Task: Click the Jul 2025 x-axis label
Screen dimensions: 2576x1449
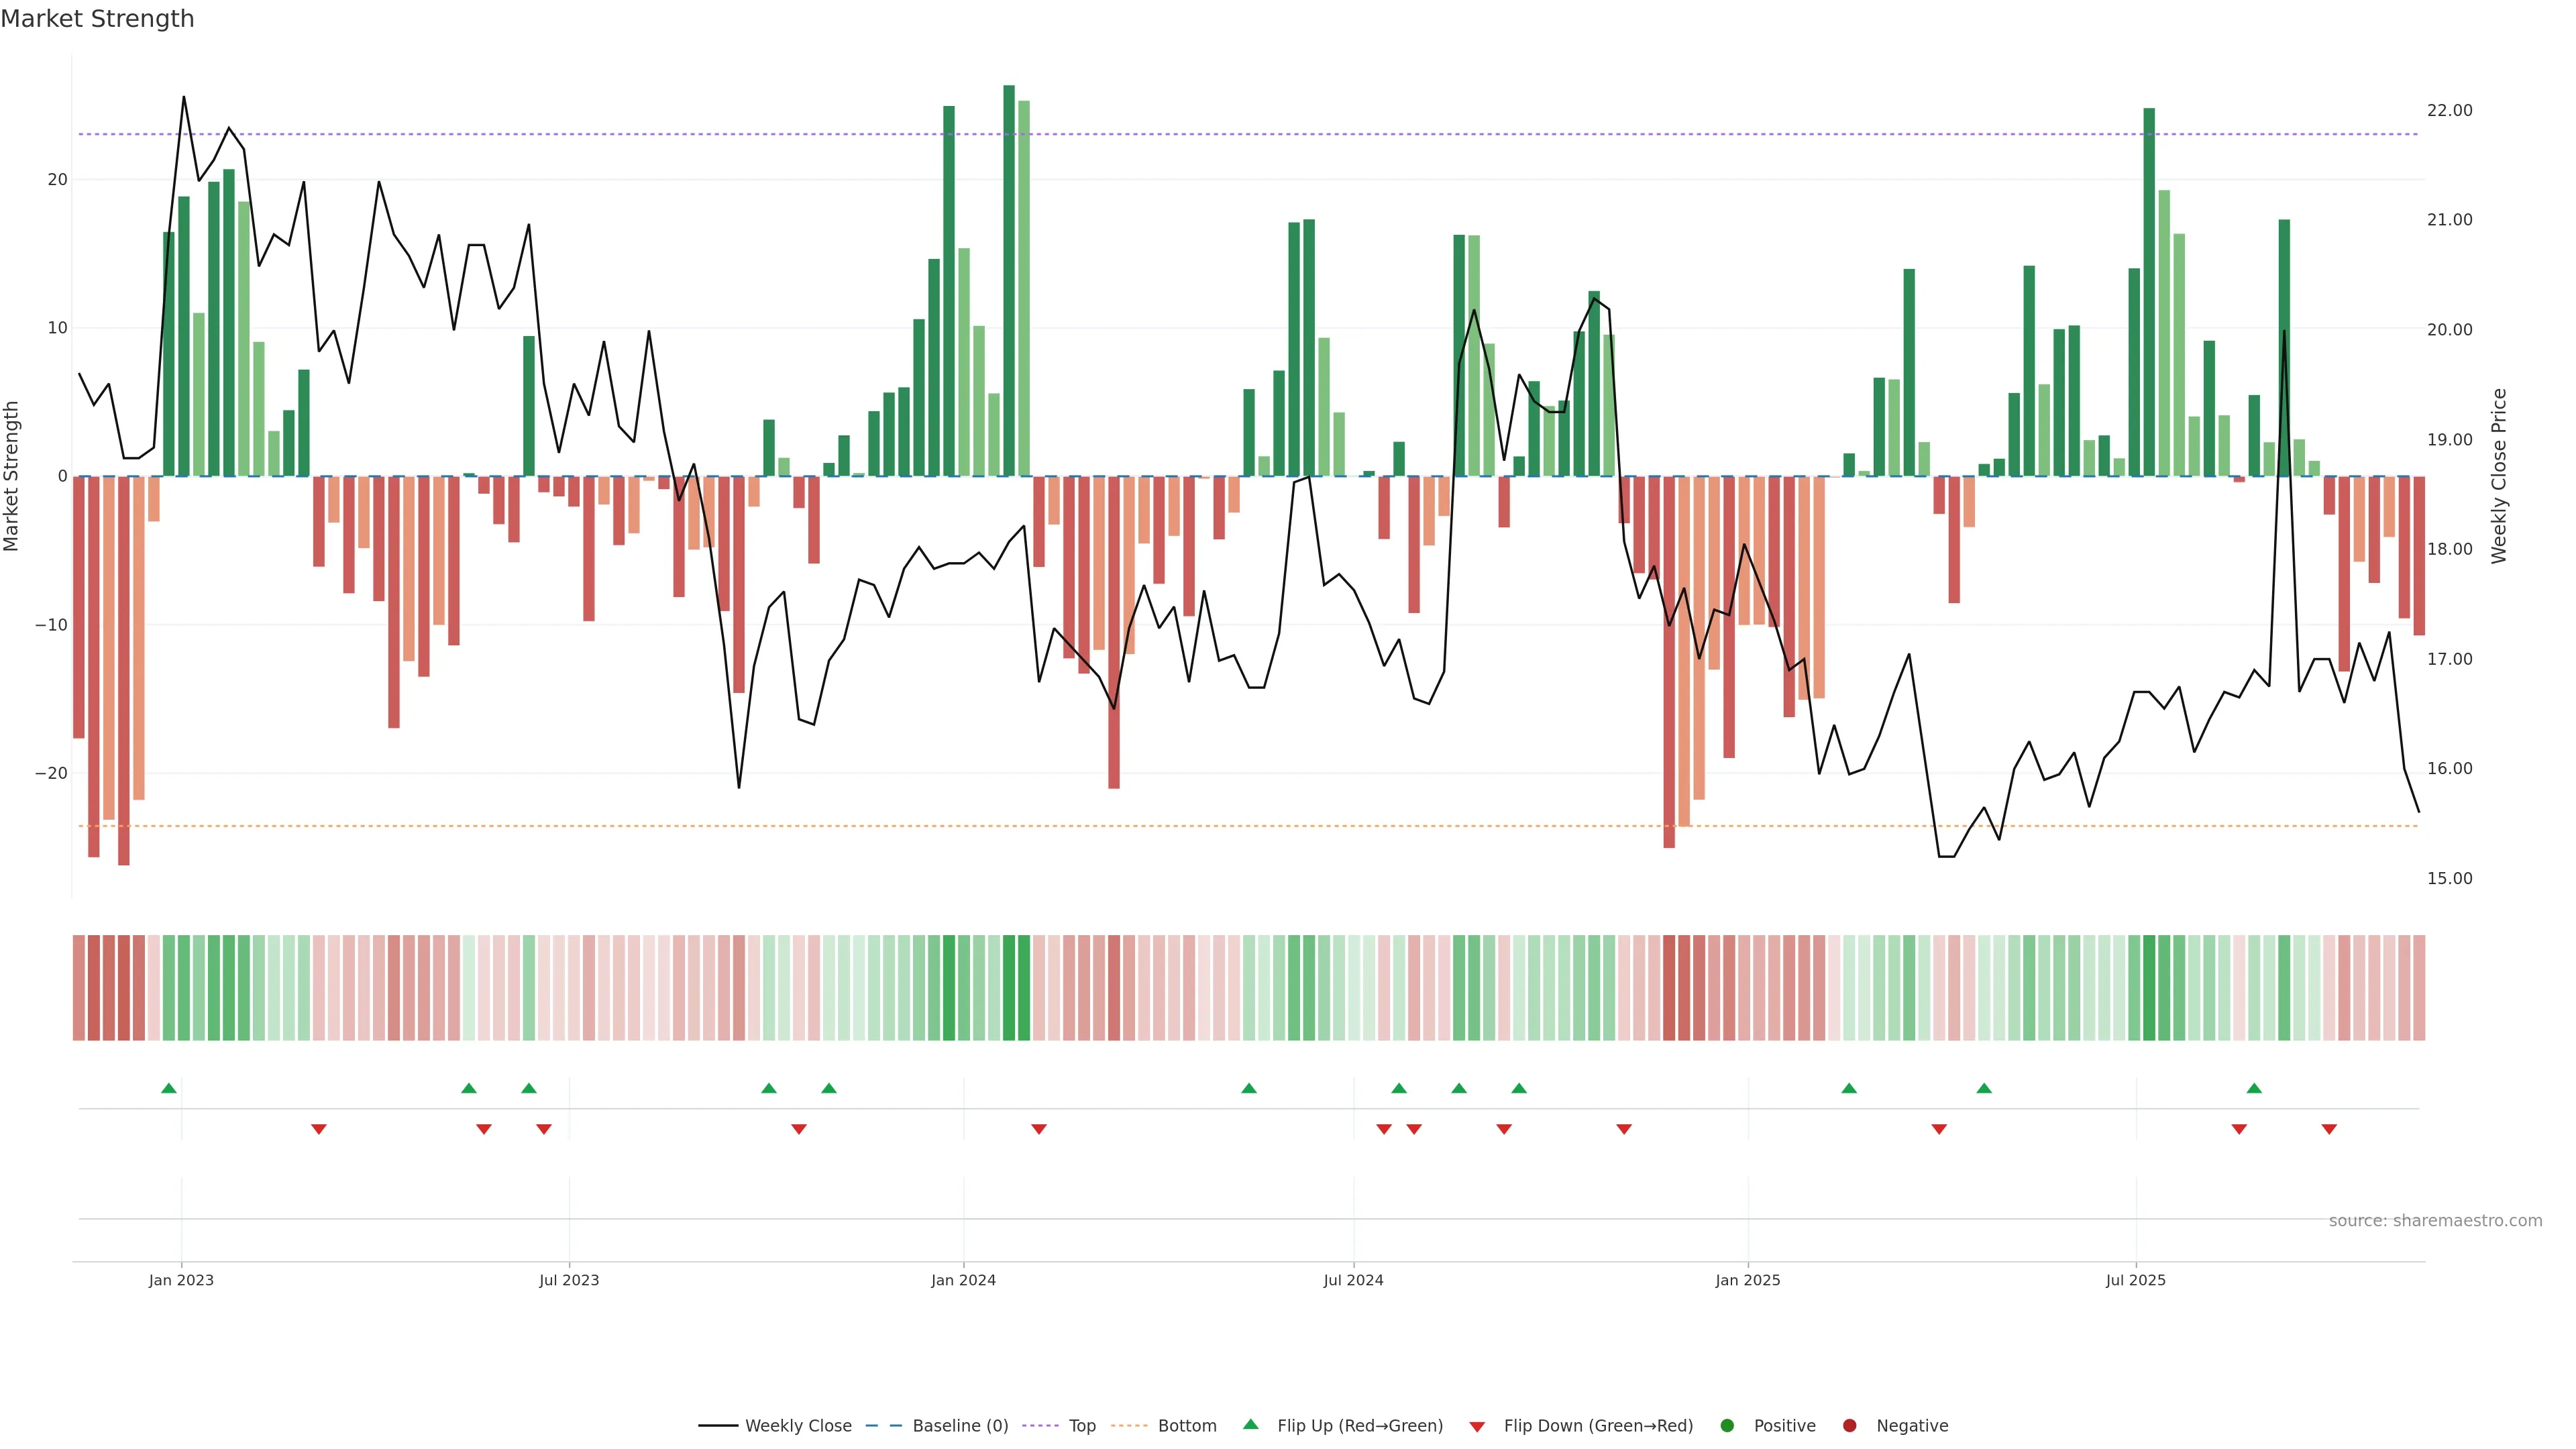Action: 2135,1280
